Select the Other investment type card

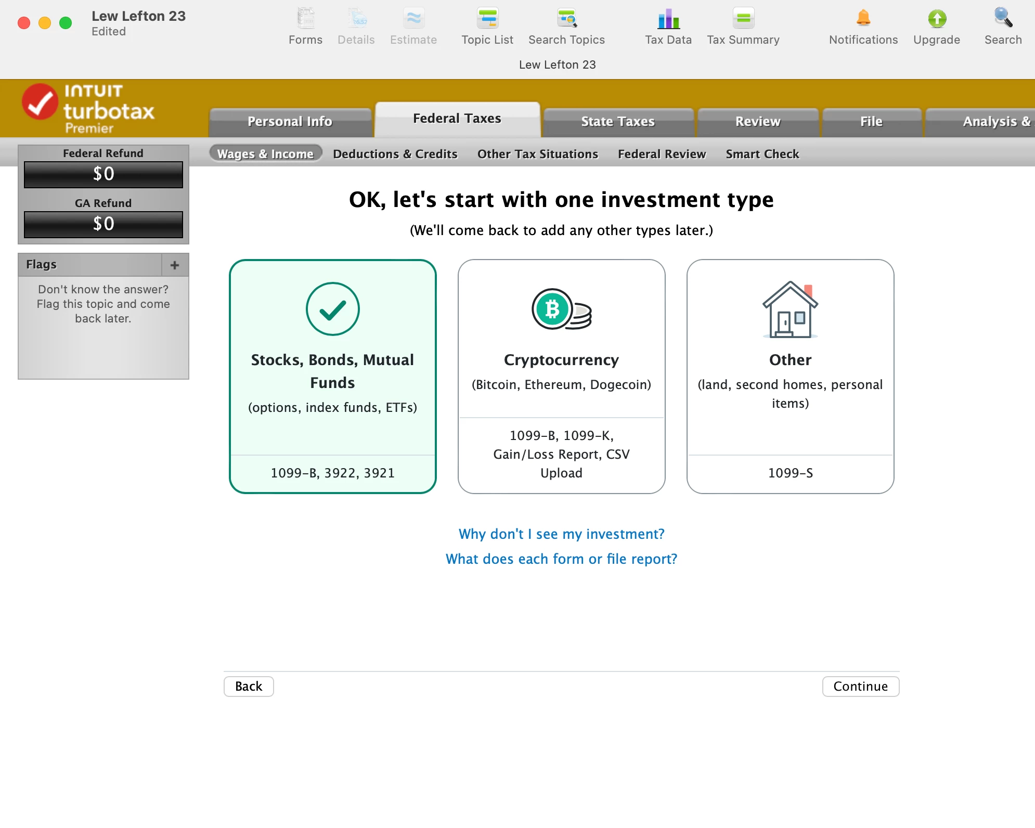click(790, 376)
